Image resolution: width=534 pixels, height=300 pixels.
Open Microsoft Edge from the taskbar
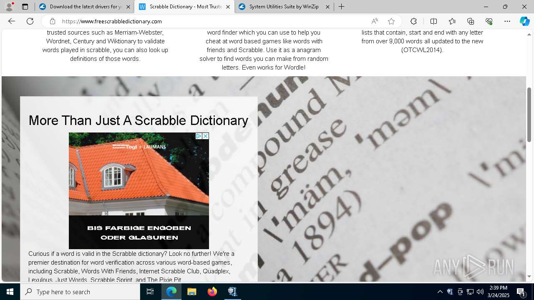171,292
